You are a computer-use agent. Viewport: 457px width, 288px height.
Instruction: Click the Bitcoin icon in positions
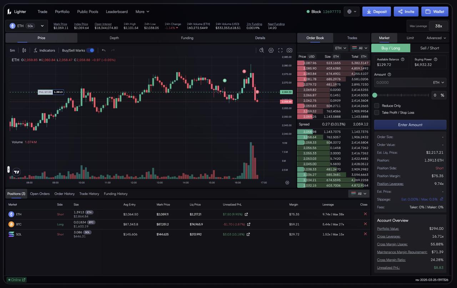click(11, 224)
